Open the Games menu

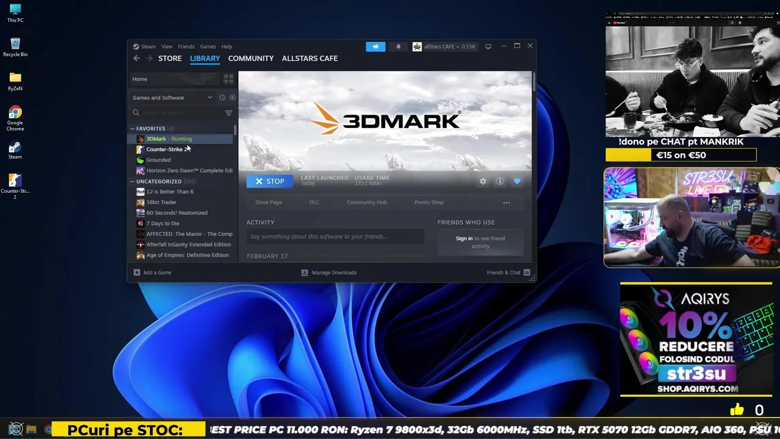208,46
